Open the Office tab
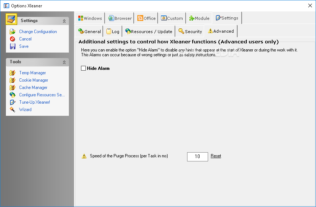The height and width of the screenshot is (207, 316). (147, 18)
